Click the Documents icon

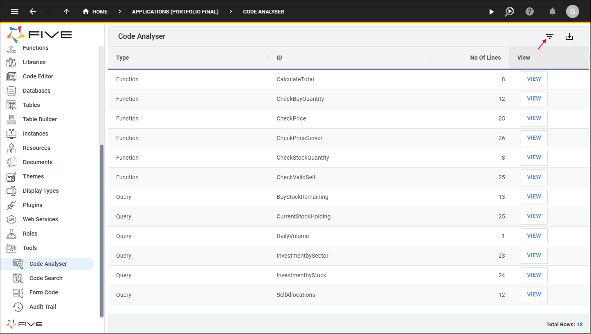[x=11, y=162]
